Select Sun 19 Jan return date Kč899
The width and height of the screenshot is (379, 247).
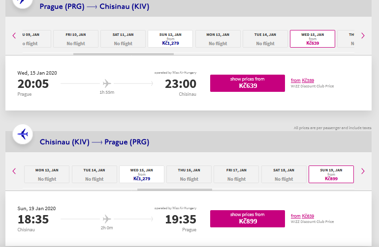point(331,174)
